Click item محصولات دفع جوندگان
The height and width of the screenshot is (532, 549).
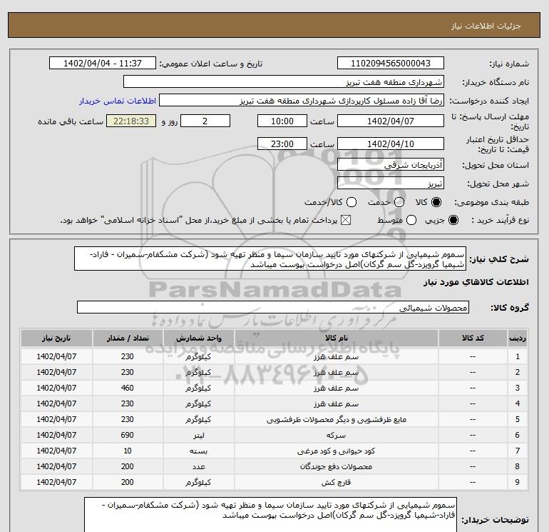click(x=336, y=467)
